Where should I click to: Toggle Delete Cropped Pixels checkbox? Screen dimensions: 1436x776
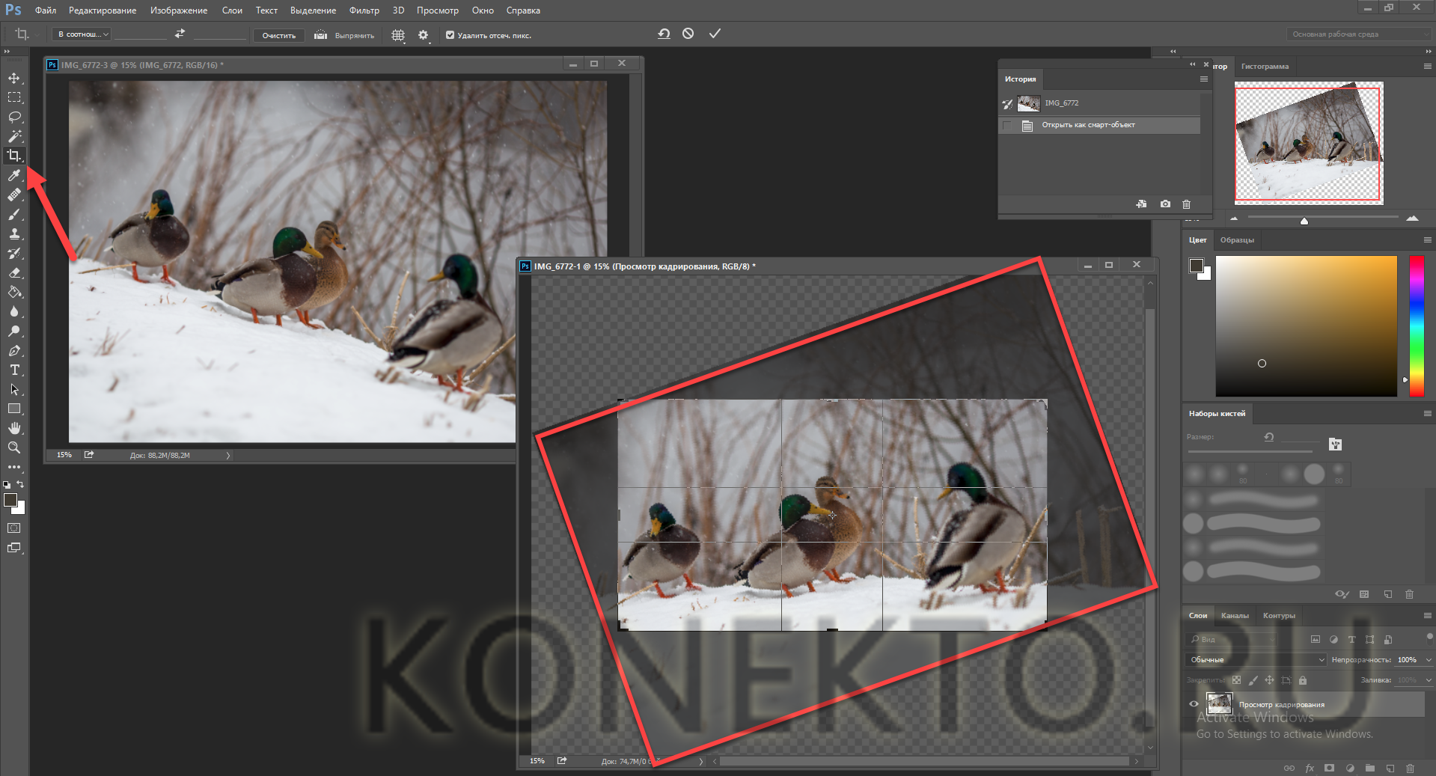pyautogui.click(x=450, y=35)
